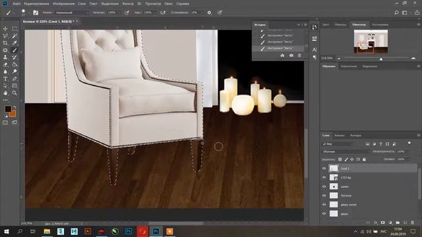
Task: Select the Rectangular Marquee tool
Action: (x=15, y=29)
